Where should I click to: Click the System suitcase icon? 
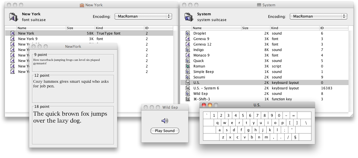click(189, 17)
